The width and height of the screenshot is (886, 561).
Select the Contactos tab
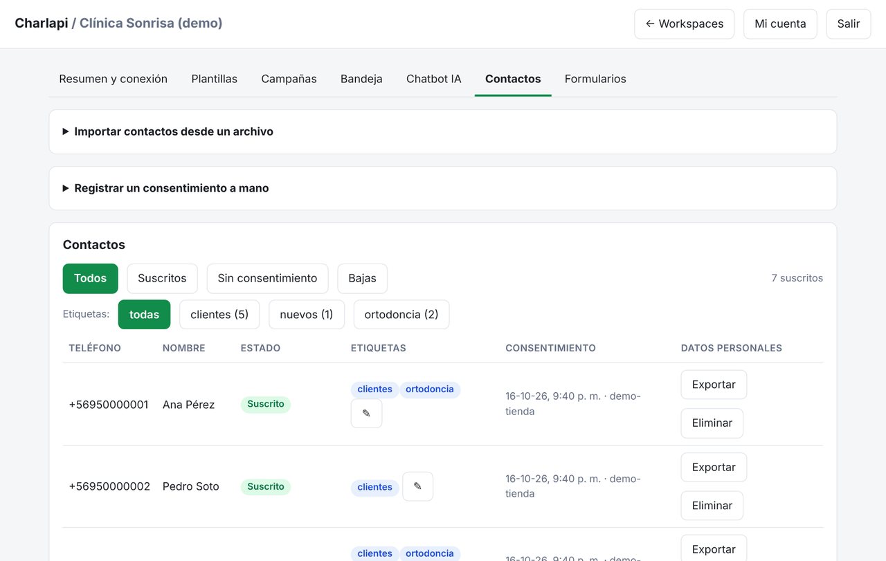tap(513, 79)
